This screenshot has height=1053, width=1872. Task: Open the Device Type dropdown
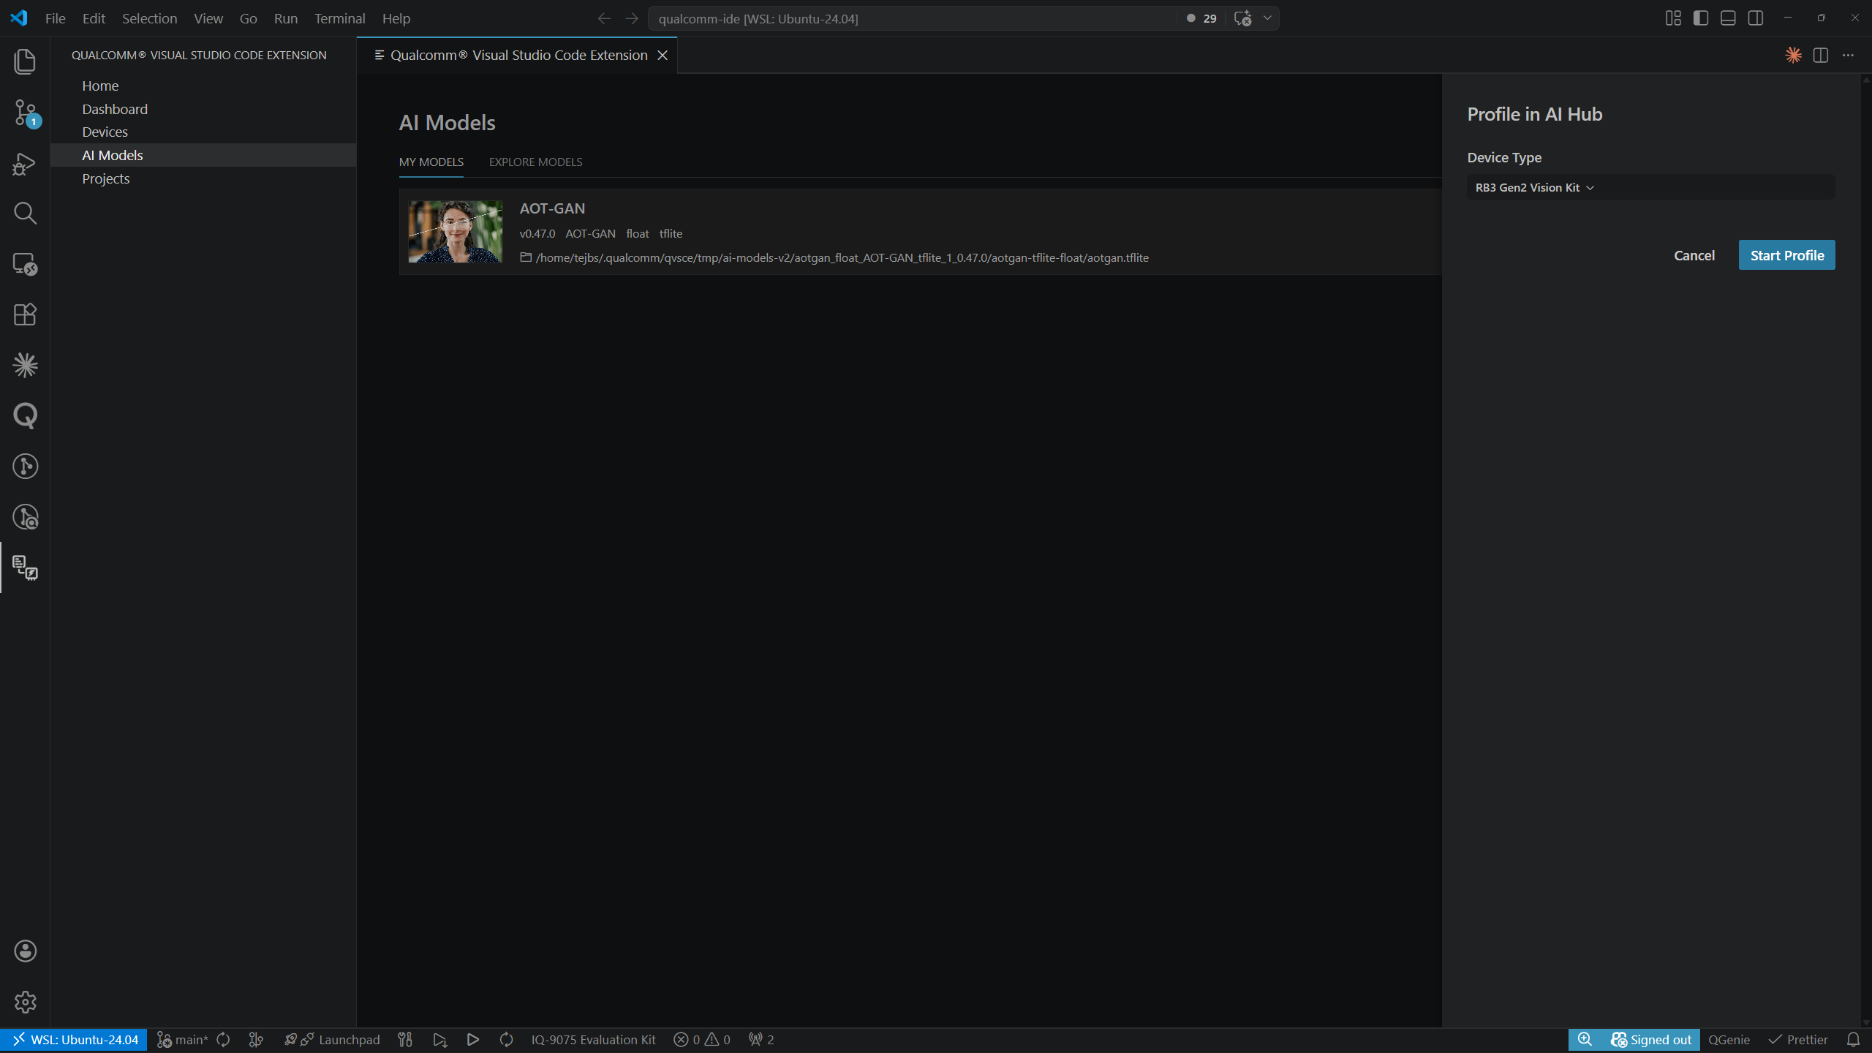click(x=1650, y=187)
